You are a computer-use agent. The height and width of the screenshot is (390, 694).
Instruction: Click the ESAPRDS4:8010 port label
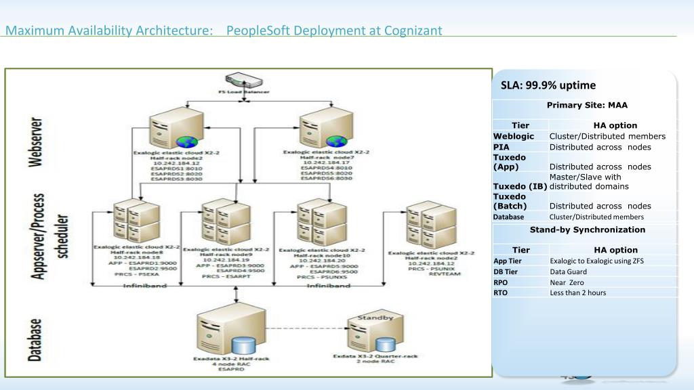click(326, 168)
